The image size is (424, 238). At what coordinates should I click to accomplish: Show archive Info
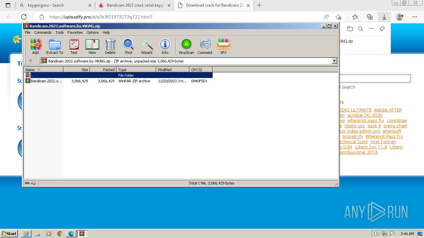[165, 46]
